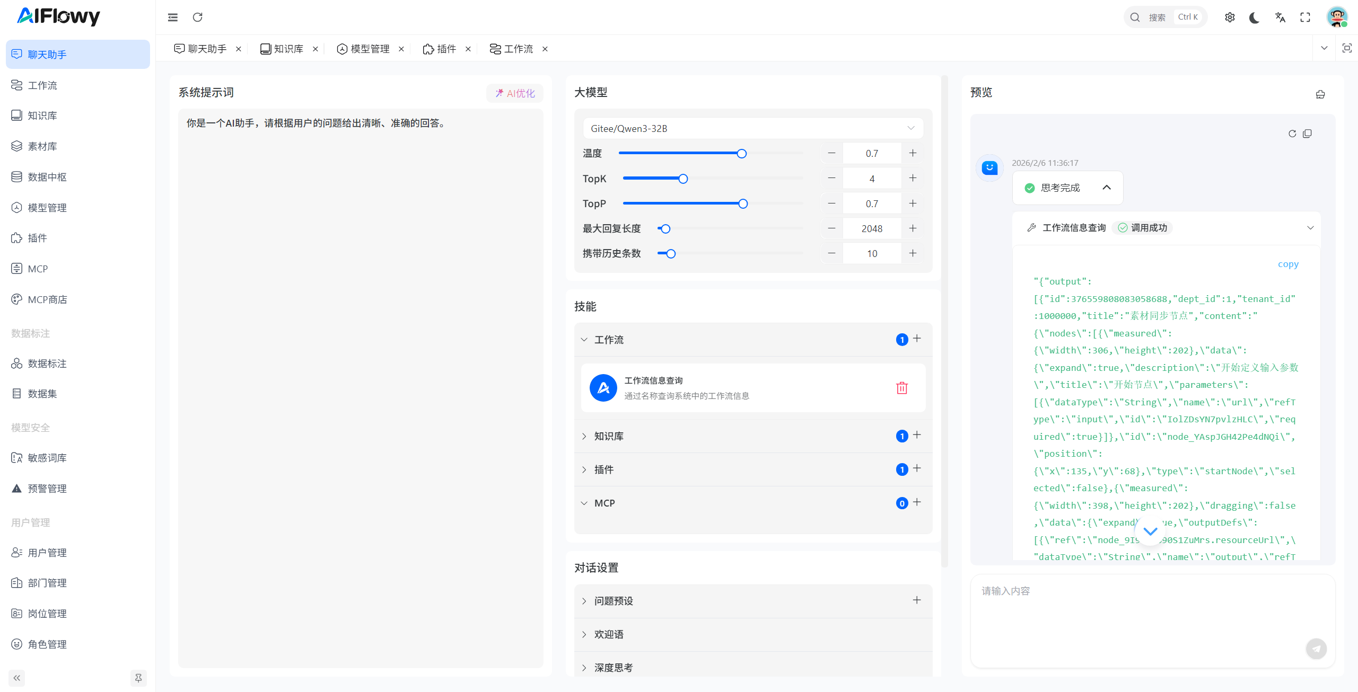Toggle the sidebar with the hamburger icon
Viewport: 1358px width, 692px height.
click(172, 17)
